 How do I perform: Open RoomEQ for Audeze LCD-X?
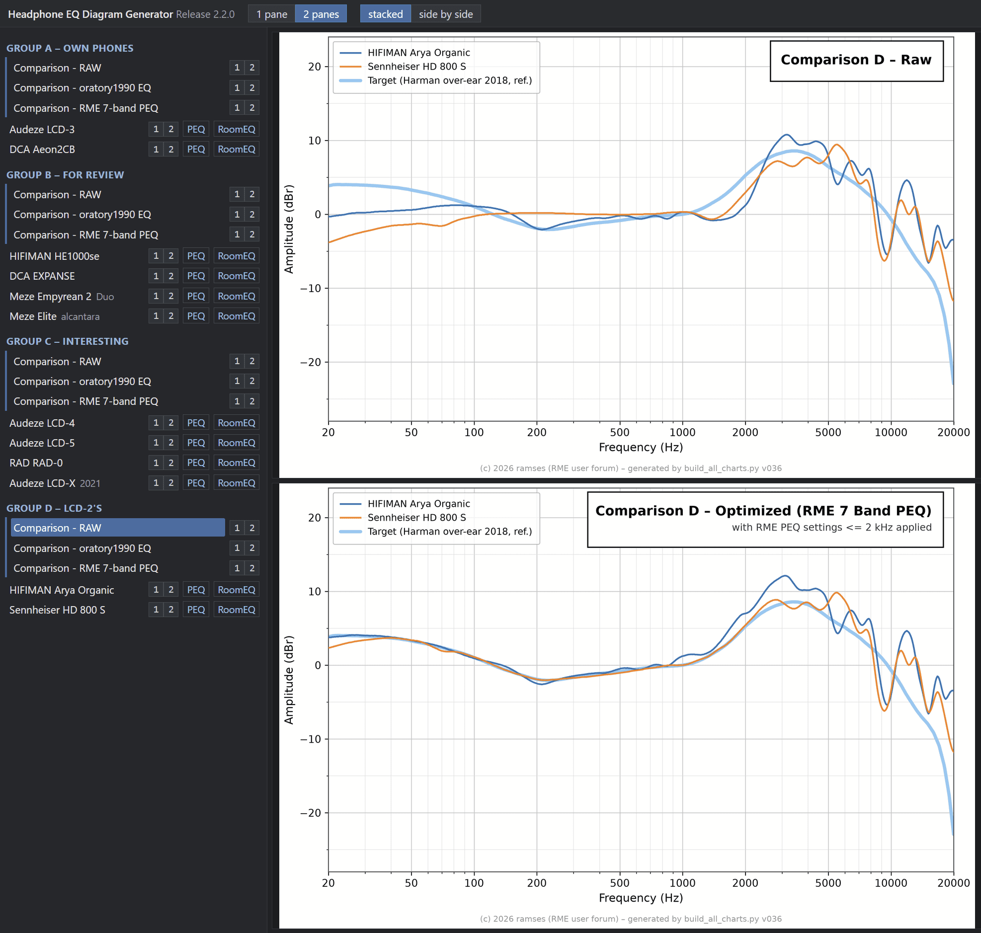coord(236,483)
